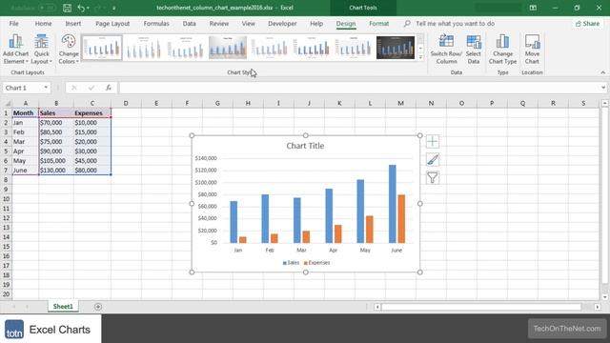This screenshot has width=610, height=343.
Task: Click Change Chart Type button
Action: point(502,49)
